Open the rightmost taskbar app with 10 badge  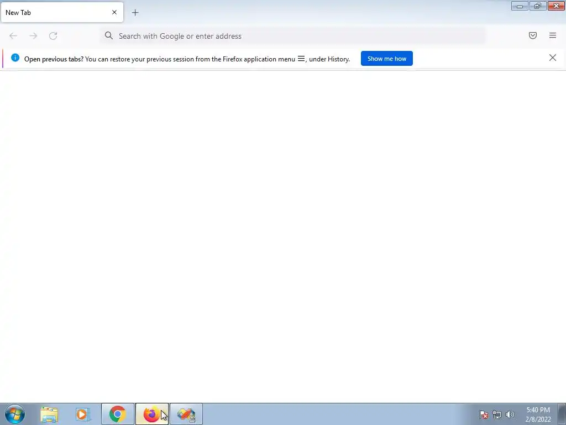pyautogui.click(x=186, y=414)
